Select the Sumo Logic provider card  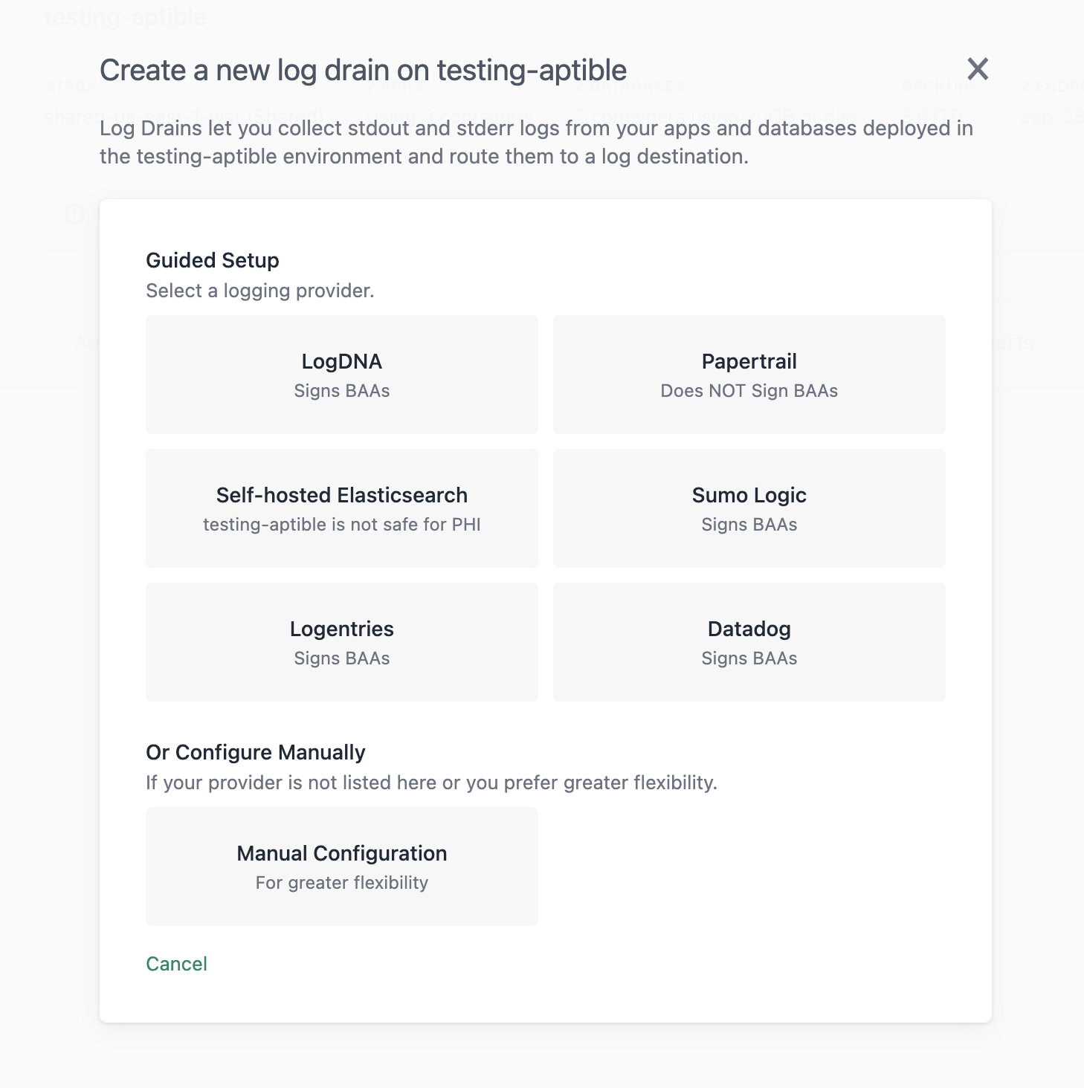[x=749, y=508]
